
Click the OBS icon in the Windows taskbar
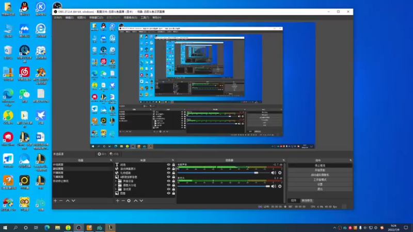click(x=78, y=227)
